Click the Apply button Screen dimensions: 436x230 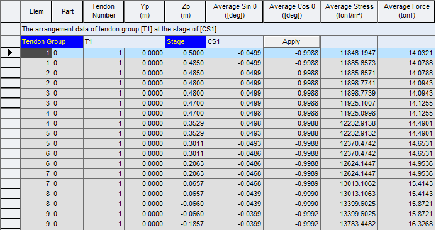pyautogui.click(x=291, y=41)
